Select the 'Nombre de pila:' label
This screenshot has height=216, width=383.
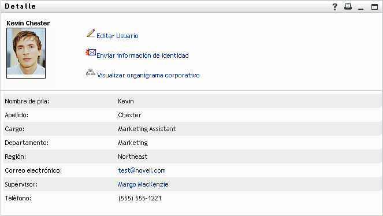point(27,101)
